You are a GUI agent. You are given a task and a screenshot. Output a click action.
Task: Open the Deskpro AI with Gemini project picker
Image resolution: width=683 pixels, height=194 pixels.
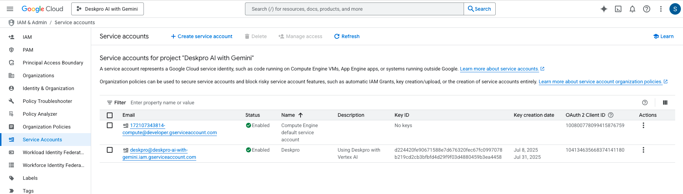[108, 9]
